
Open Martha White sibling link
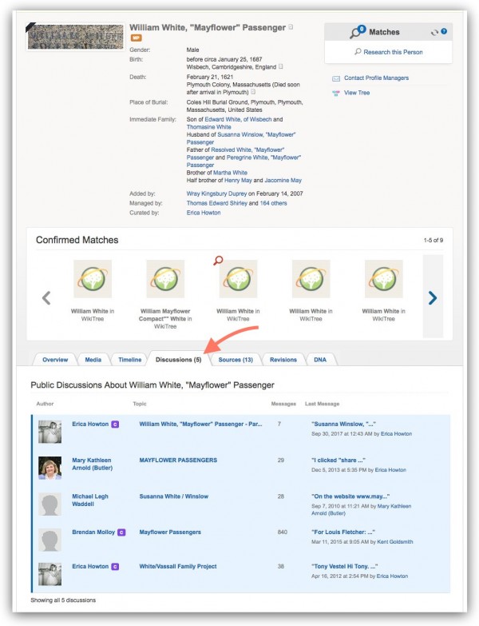pos(230,173)
